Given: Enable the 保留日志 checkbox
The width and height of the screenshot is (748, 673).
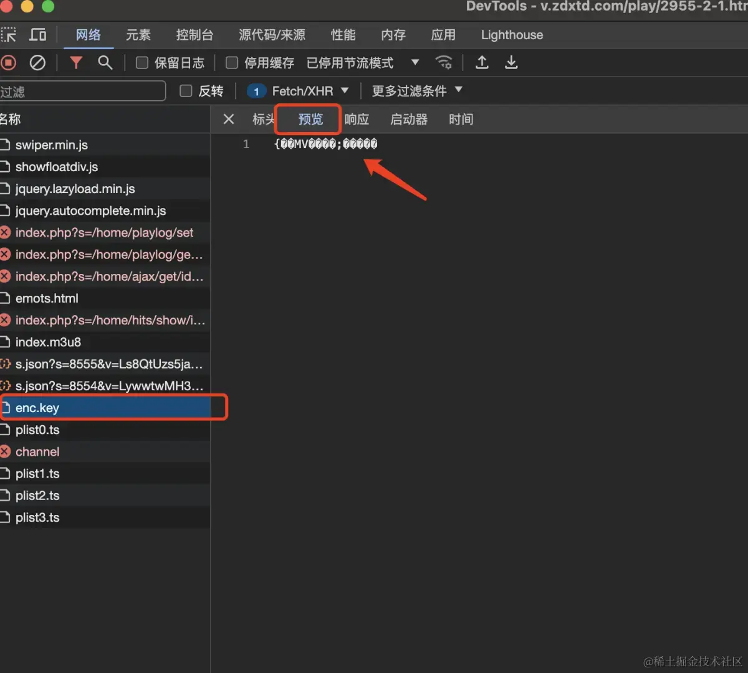Looking at the screenshot, I should (x=142, y=63).
